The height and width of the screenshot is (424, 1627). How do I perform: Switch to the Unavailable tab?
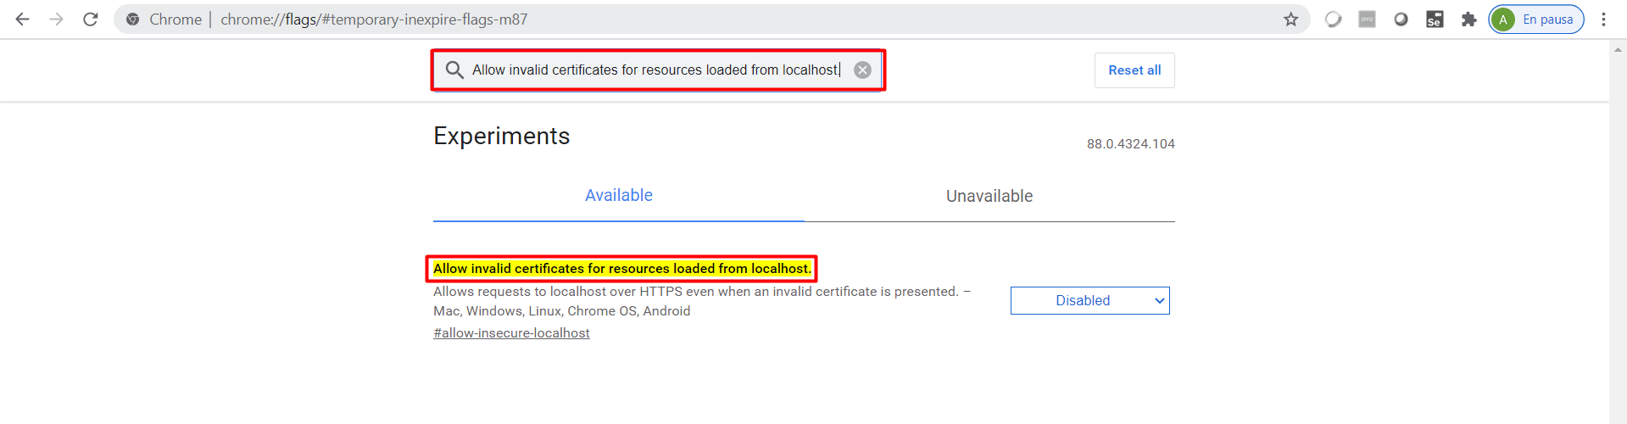(989, 197)
